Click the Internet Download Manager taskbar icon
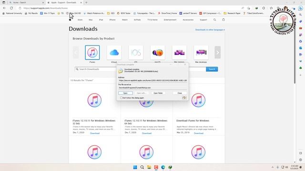Image resolution: width=305 pixels, height=171 pixels. [170, 167]
